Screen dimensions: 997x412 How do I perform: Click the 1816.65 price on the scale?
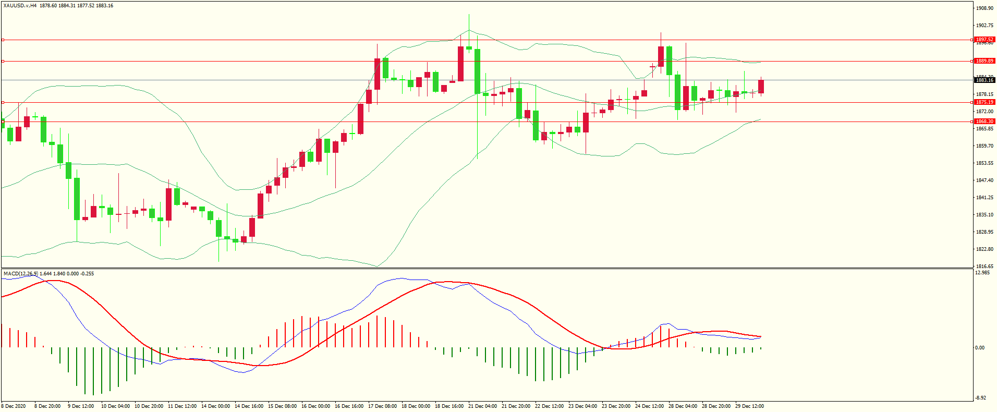(984, 266)
